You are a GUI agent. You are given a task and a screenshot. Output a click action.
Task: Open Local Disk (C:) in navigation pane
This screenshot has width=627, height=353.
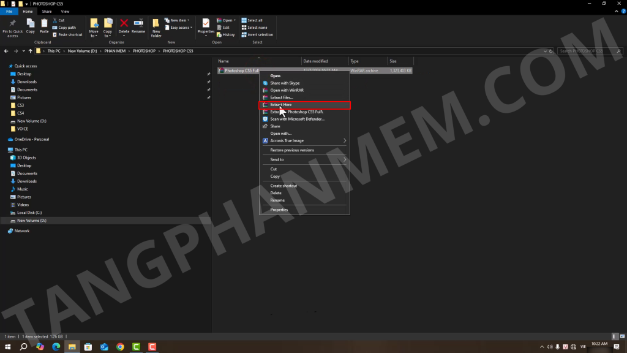coord(29,213)
